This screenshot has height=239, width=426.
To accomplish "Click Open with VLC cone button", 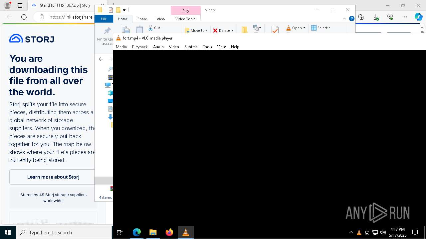I will click(x=289, y=28).
